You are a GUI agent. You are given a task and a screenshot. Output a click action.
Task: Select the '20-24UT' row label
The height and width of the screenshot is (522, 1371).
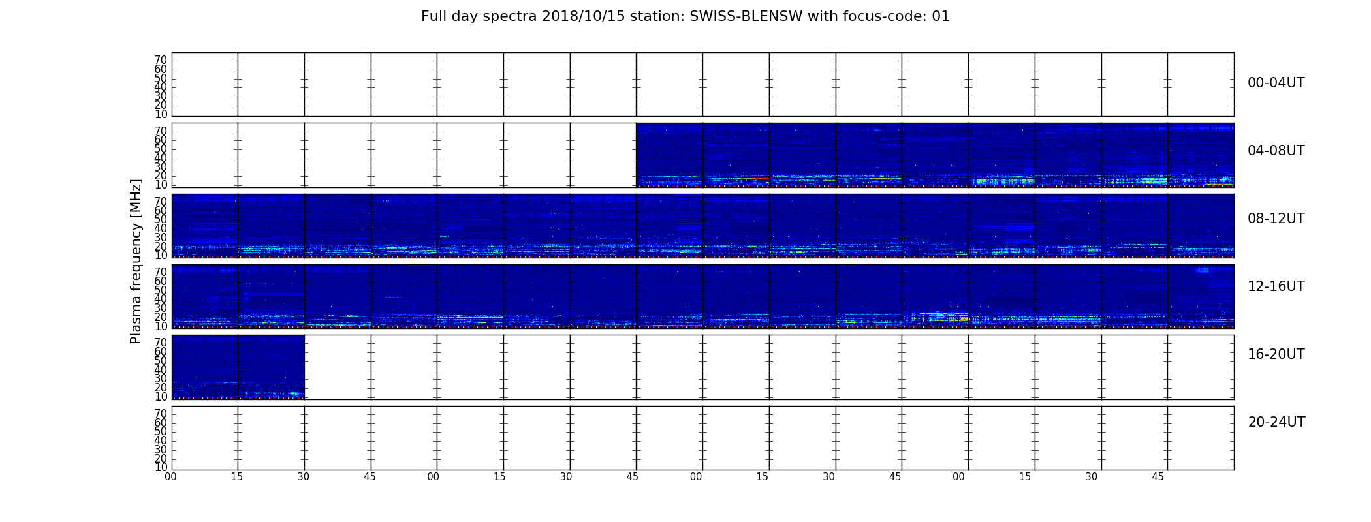pyautogui.click(x=1276, y=422)
